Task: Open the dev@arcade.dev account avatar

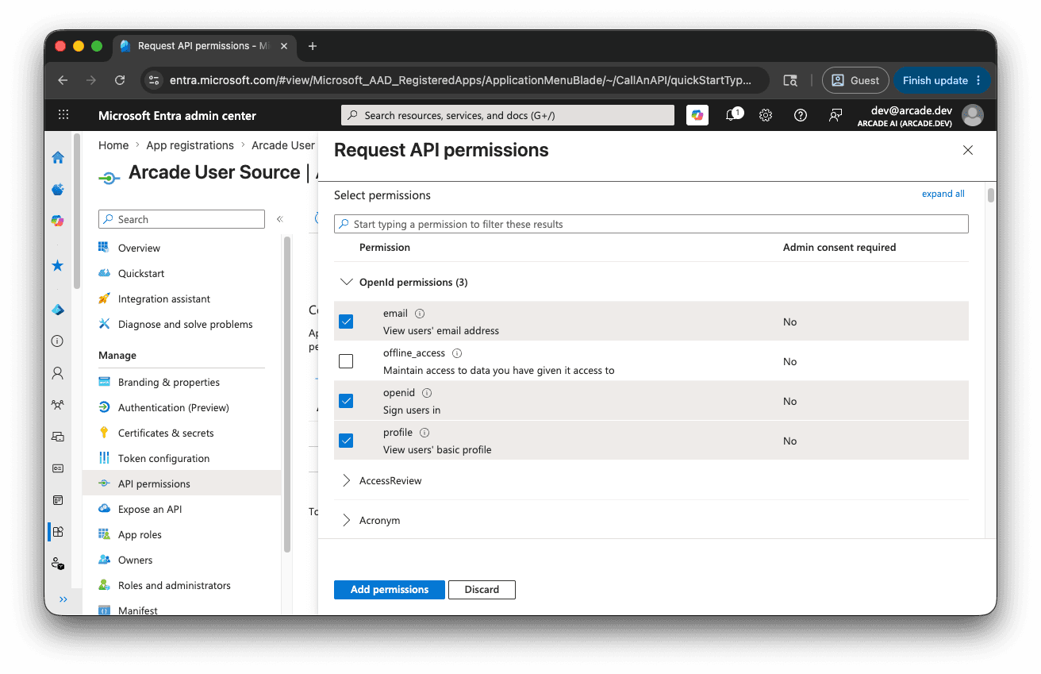Action: pos(972,115)
